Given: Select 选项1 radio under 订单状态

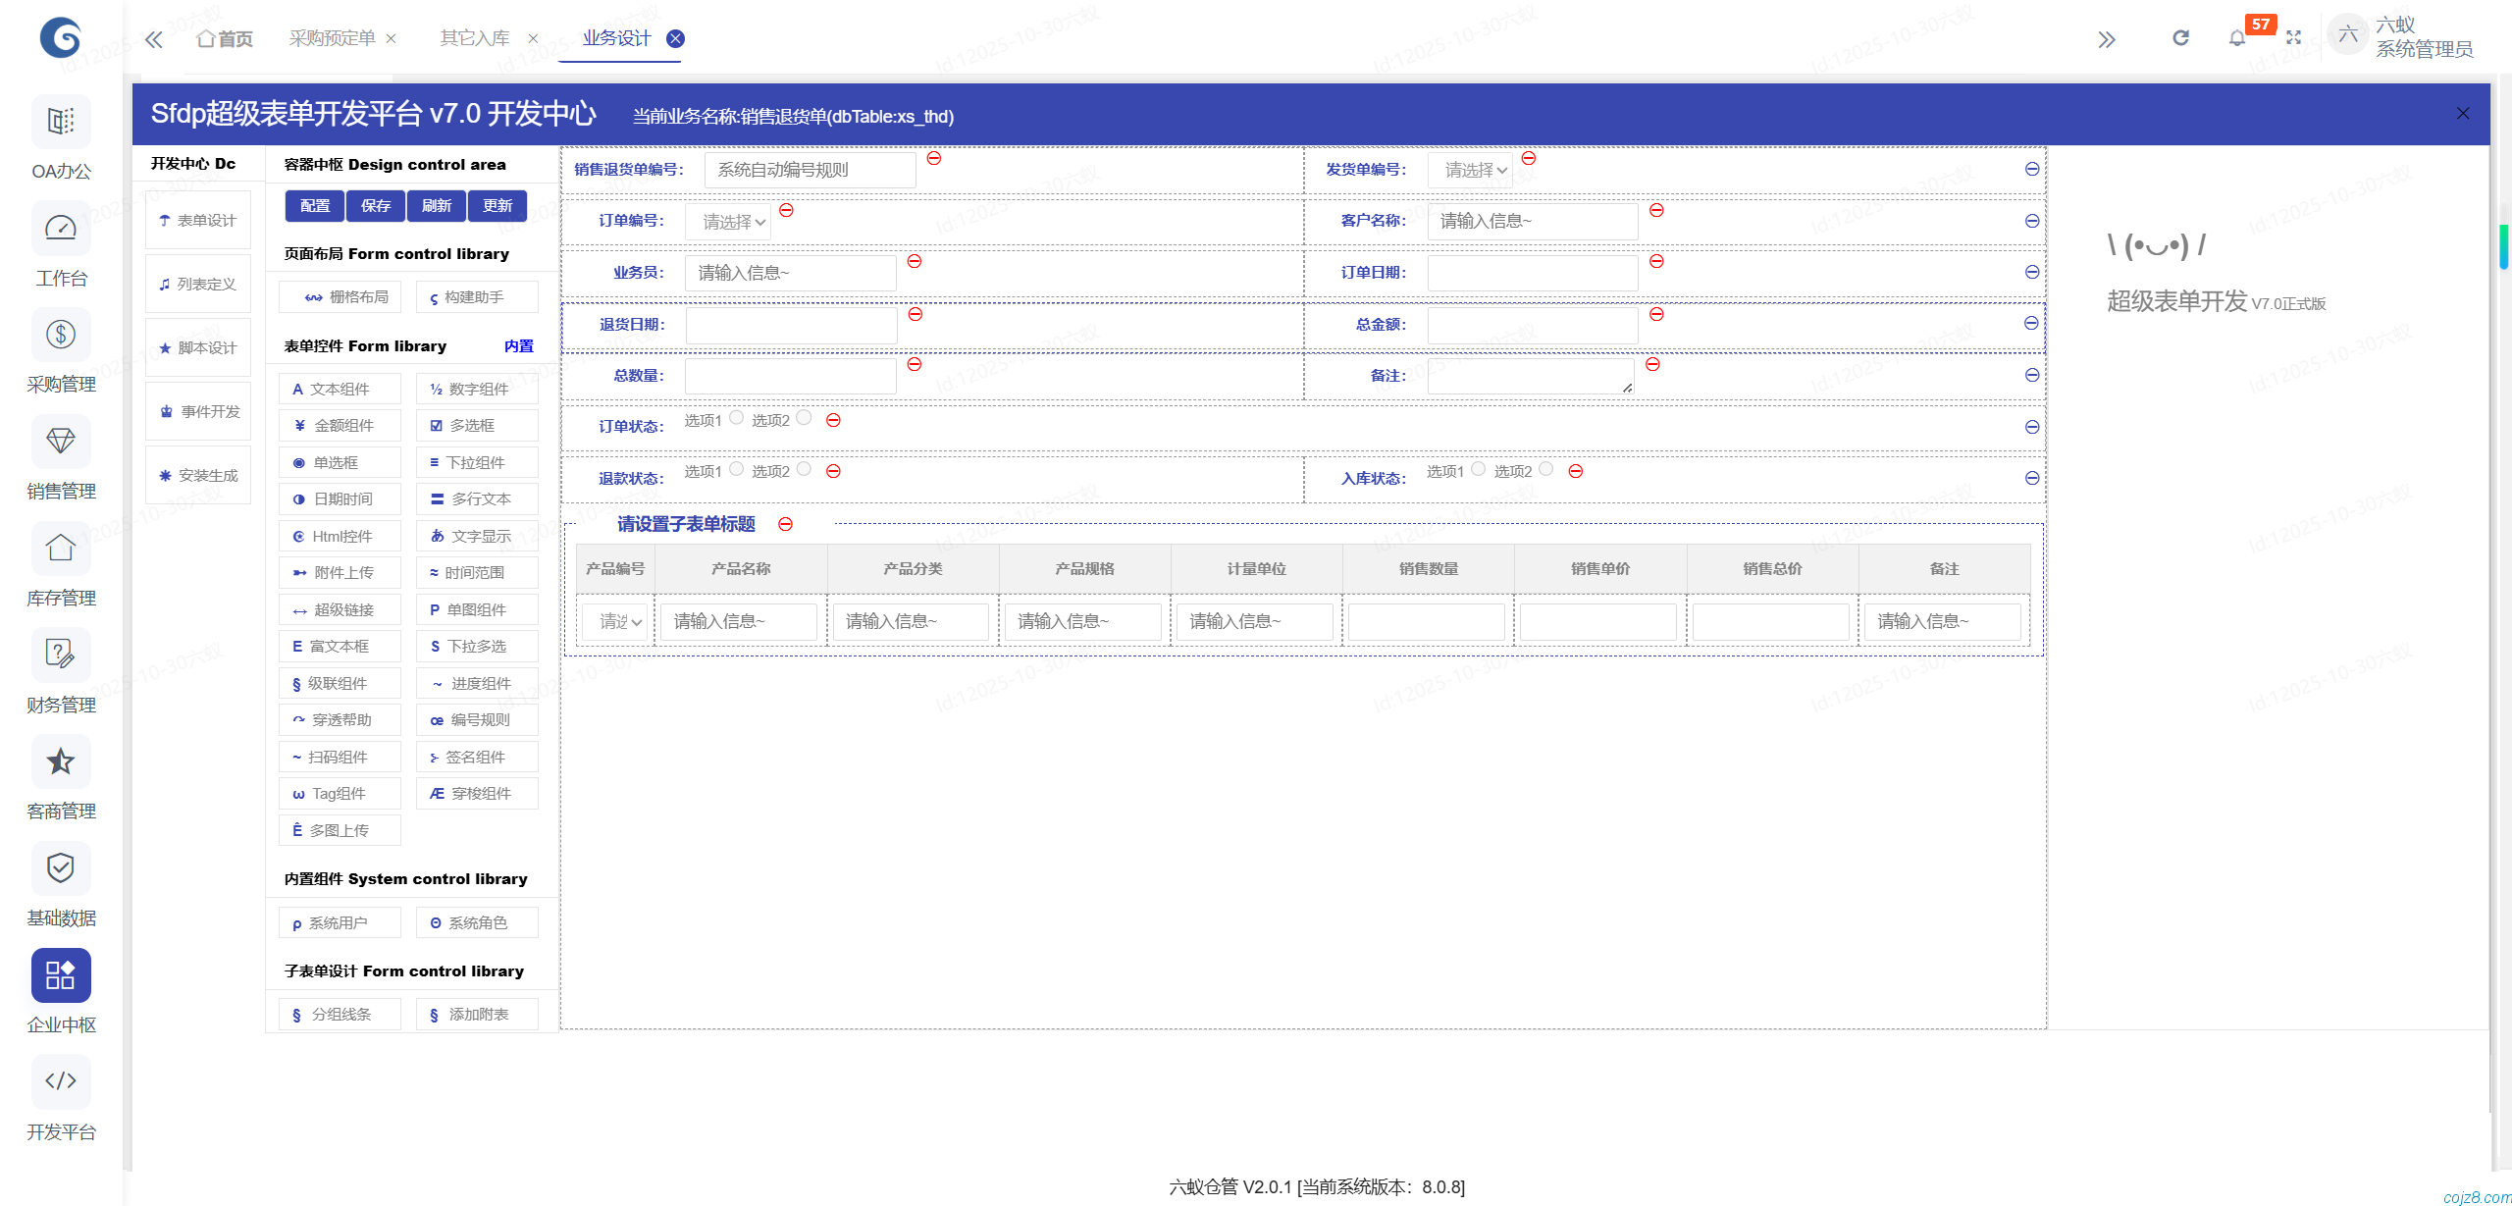Looking at the screenshot, I should tap(737, 418).
